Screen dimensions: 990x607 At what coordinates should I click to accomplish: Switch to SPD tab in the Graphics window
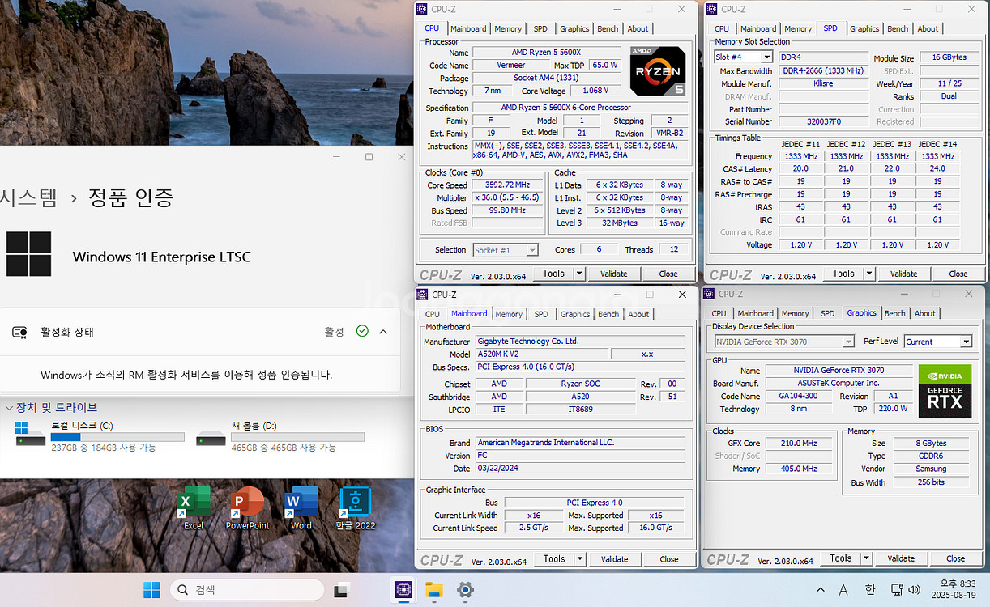coord(827,313)
